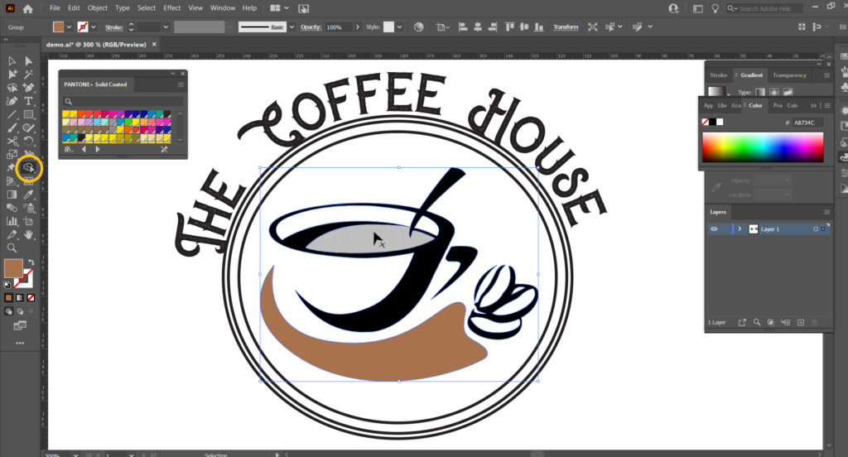
Task: Open the Effect menu
Action: click(x=171, y=8)
